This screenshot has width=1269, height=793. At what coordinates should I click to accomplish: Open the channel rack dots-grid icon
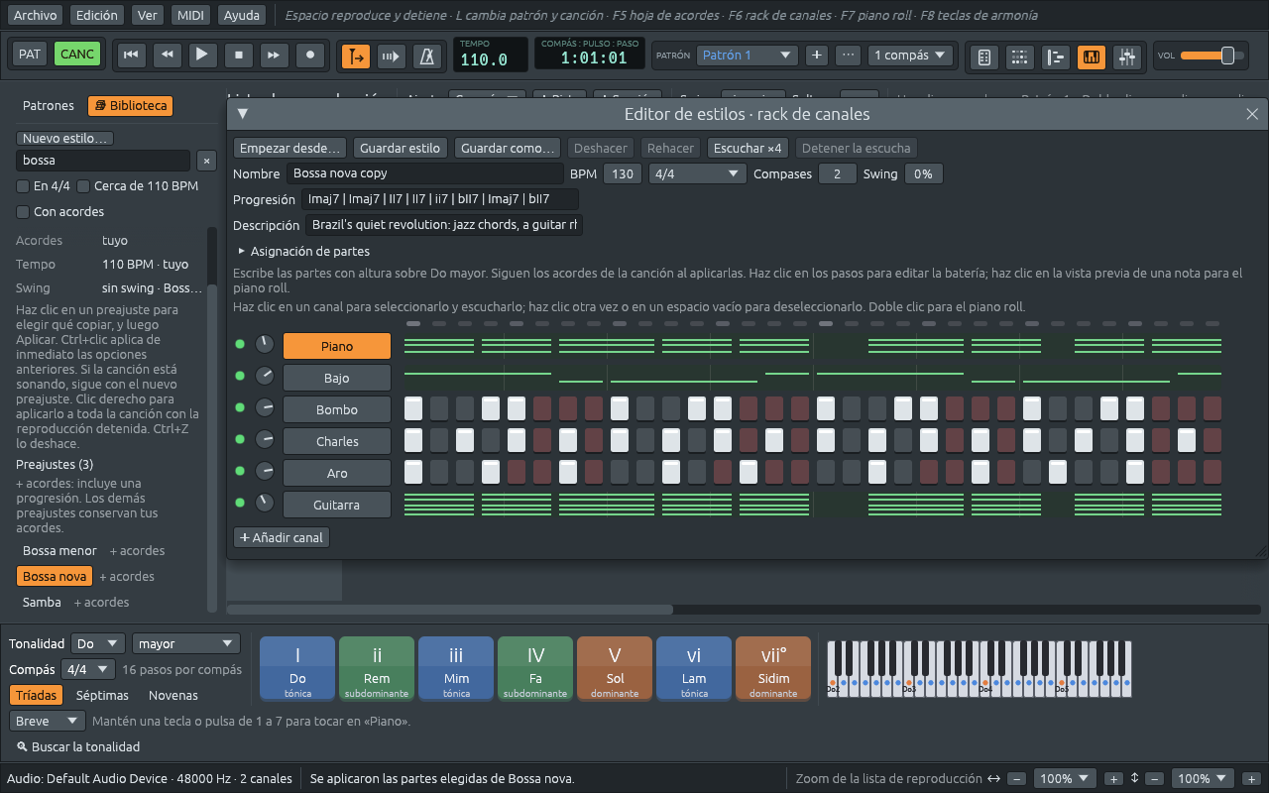point(1019,57)
